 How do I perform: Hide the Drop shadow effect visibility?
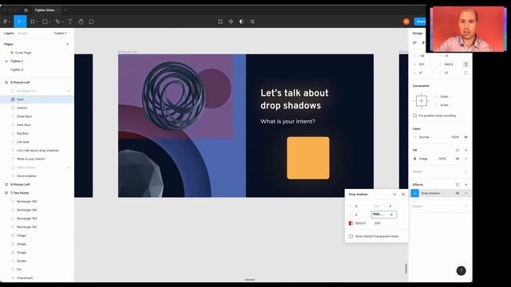coord(458,193)
